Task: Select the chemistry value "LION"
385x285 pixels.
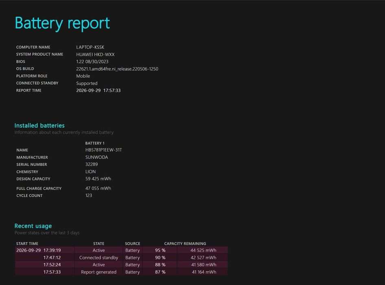Action: click(x=90, y=172)
